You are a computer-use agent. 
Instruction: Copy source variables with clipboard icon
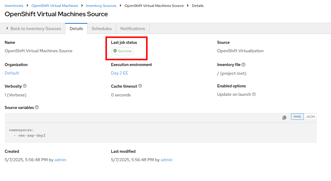point(284,117)
